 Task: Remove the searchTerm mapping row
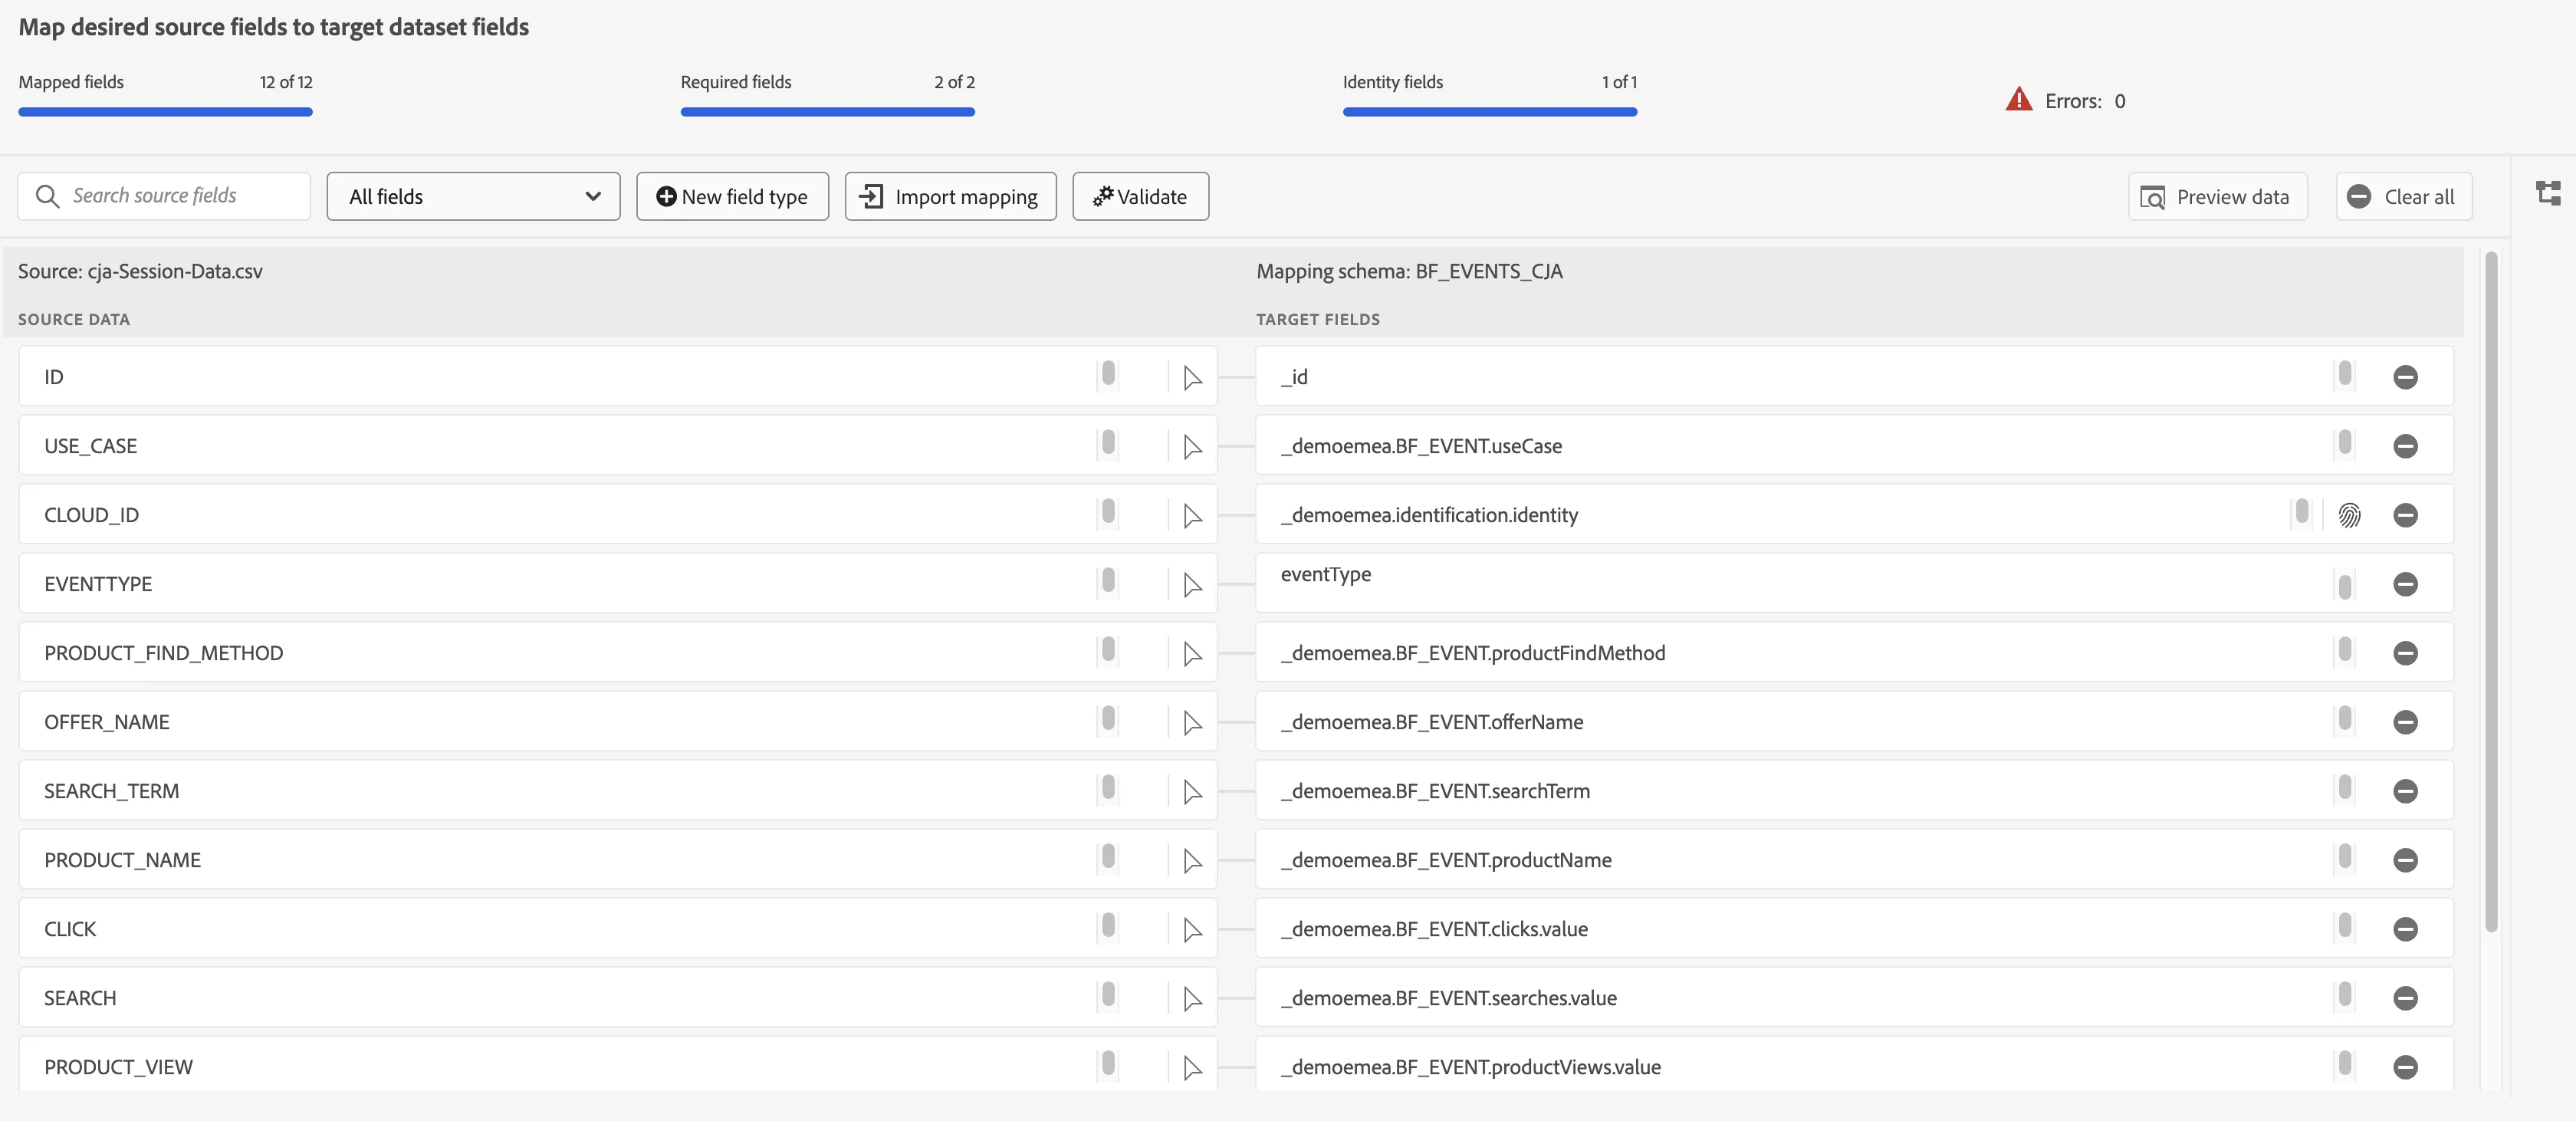point(2405,791)
